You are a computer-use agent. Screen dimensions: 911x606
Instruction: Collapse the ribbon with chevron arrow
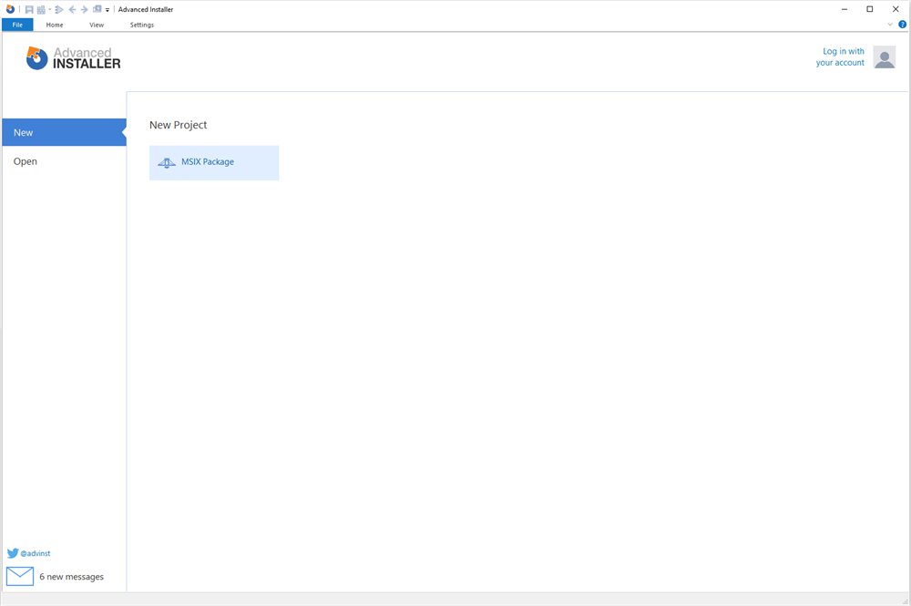[890, 25]
